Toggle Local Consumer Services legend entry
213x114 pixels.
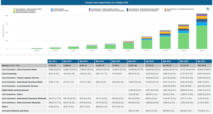179,9
